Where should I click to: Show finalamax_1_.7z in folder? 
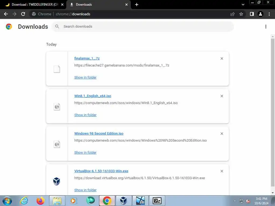point(85,78)
